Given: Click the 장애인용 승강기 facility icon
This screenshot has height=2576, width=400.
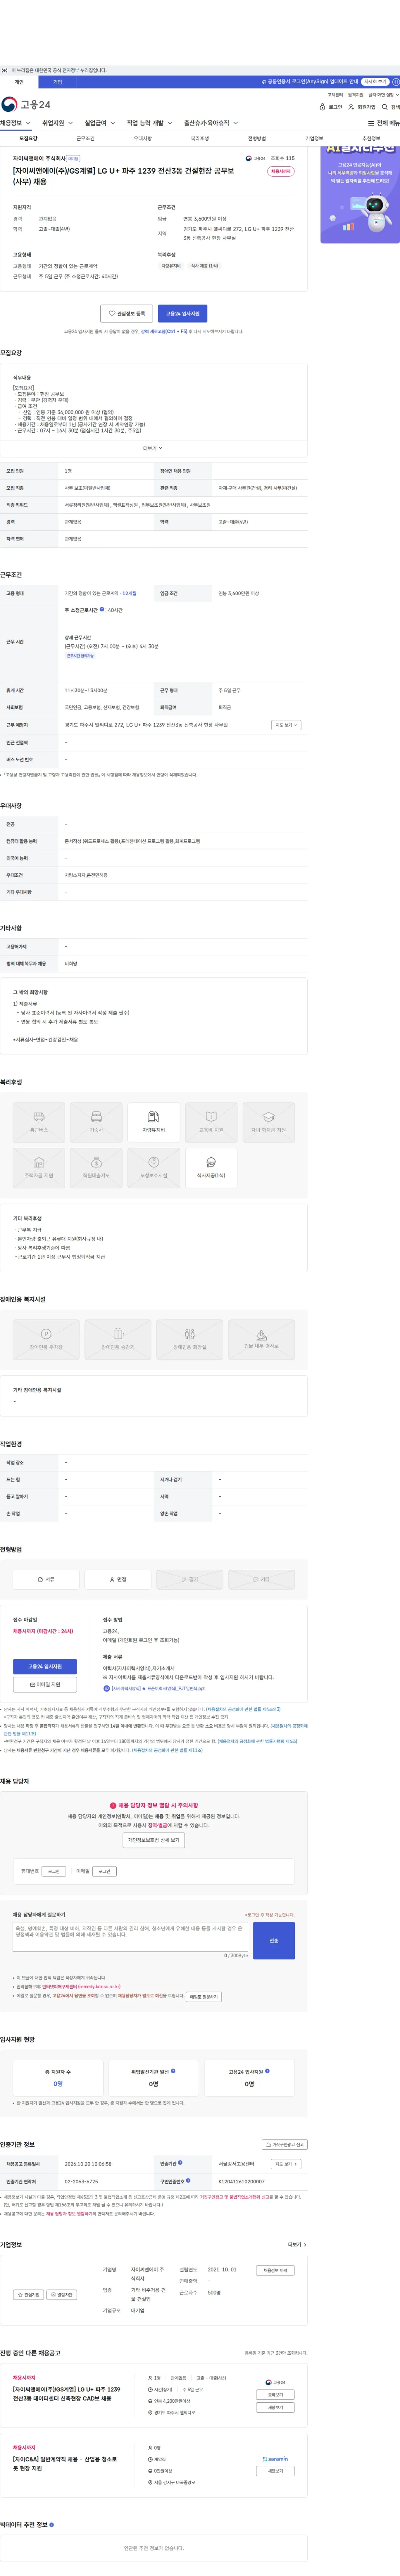Looking at the screenshot, I should coord(118,1339).
